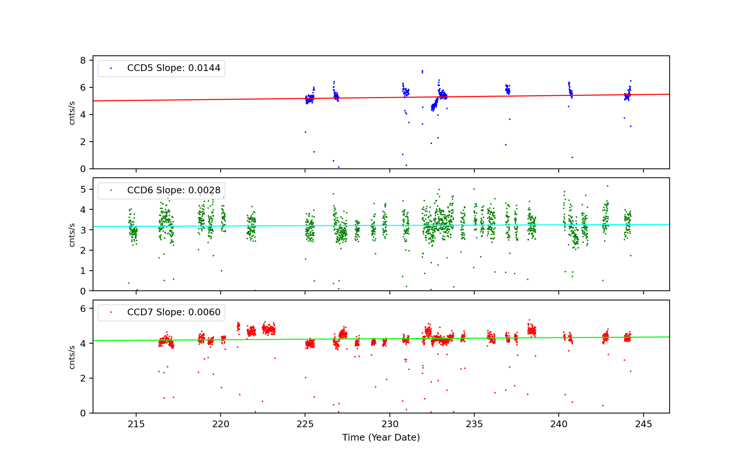
Task: Click the 6 tick label on CCD7 y-axis
Action: tap(83, 309)
